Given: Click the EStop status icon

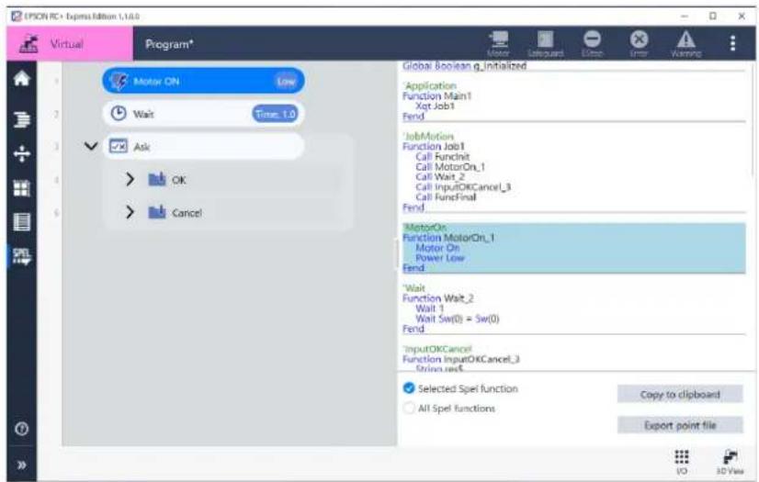Looking at the screenshot, I should [x=592, y=43].
